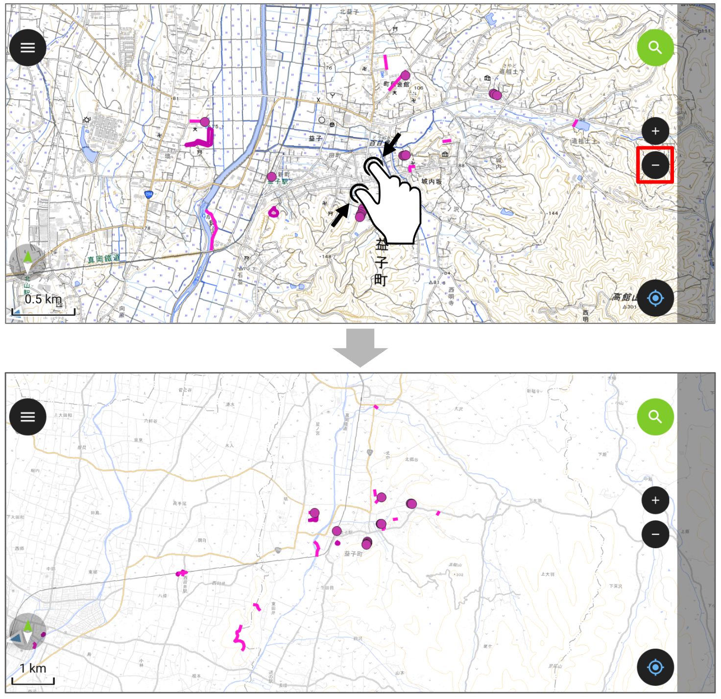Zoom out with minus button in bottom map
This screenshot has width=721, height=699.
655,535
